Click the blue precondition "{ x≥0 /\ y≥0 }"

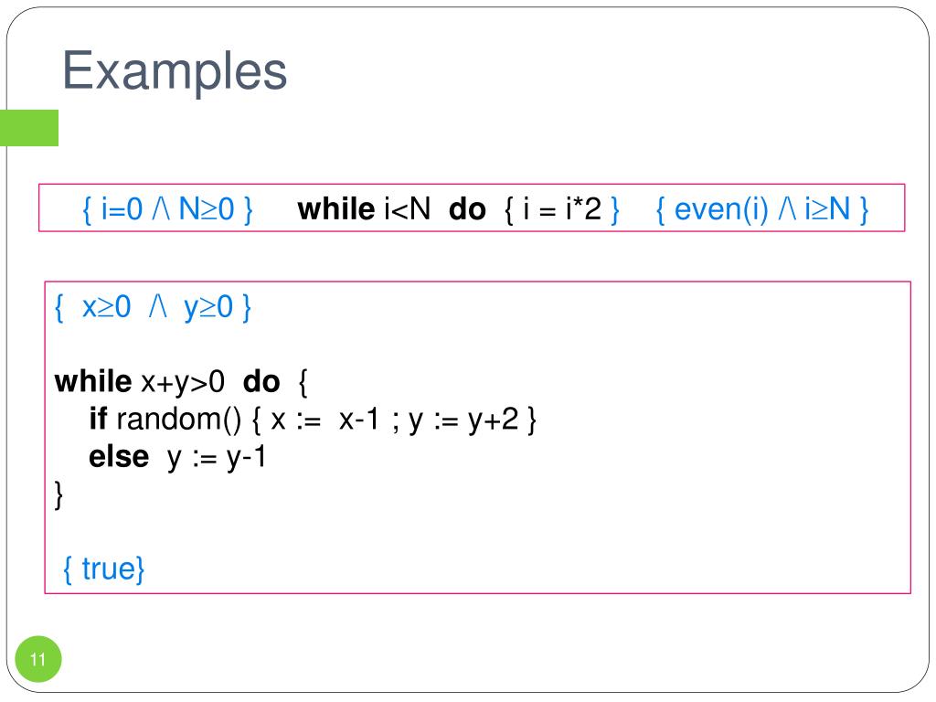coord(153,308)
